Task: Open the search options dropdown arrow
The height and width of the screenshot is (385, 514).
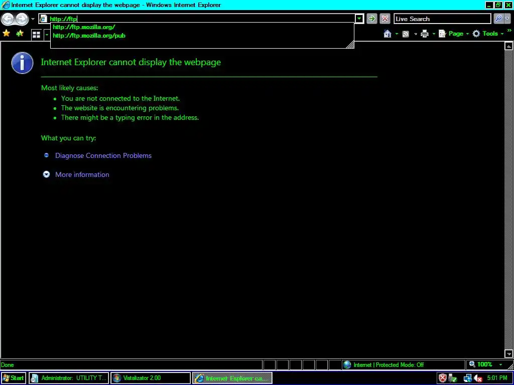Action: [x=507, y=19]
